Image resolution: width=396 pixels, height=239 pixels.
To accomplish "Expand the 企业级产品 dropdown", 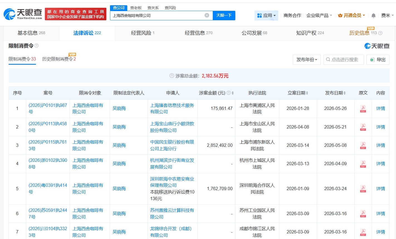I will pos(319,16).
